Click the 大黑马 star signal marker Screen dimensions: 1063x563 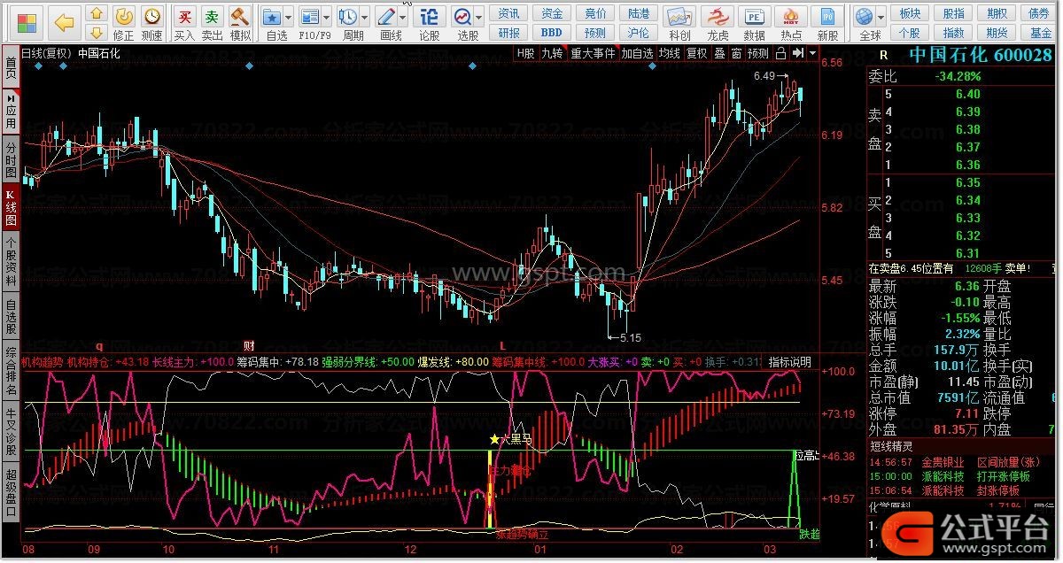point(510,438)
